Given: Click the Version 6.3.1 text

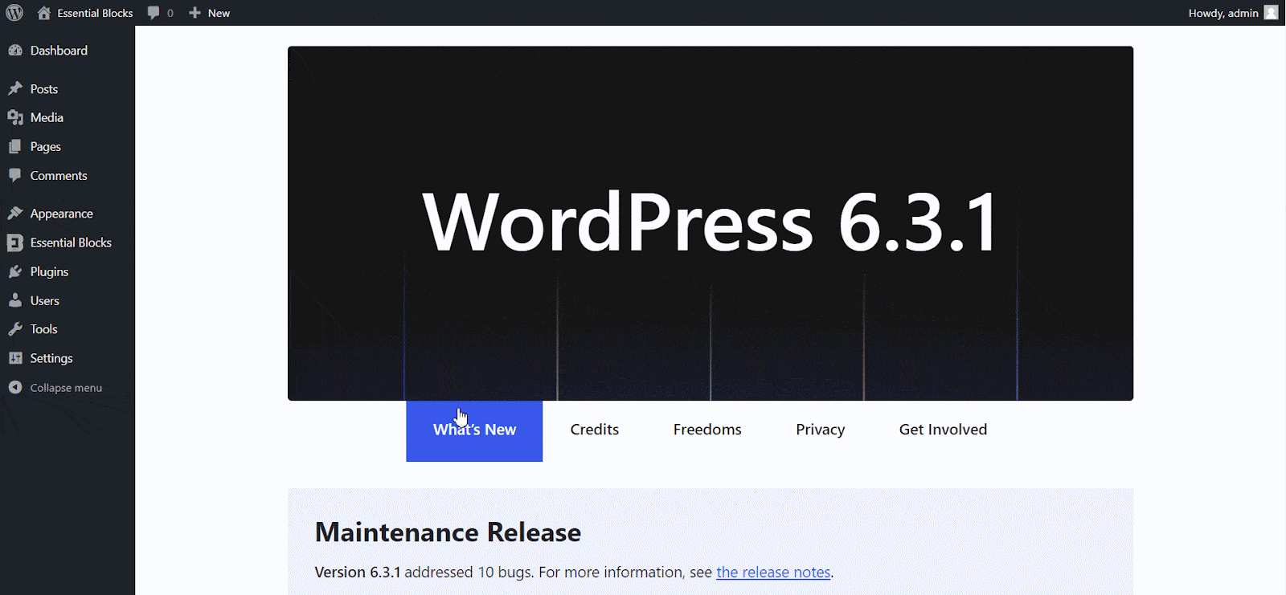Looking at the screenshot, I should click(358, 573).
